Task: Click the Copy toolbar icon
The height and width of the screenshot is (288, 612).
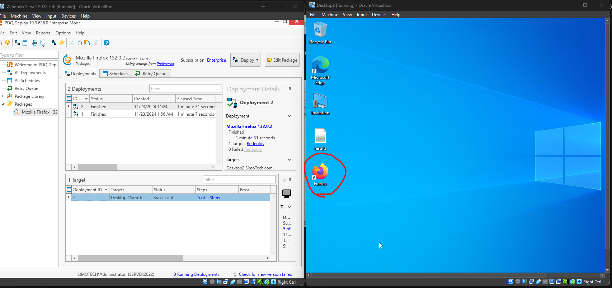Action: point(79,43)
